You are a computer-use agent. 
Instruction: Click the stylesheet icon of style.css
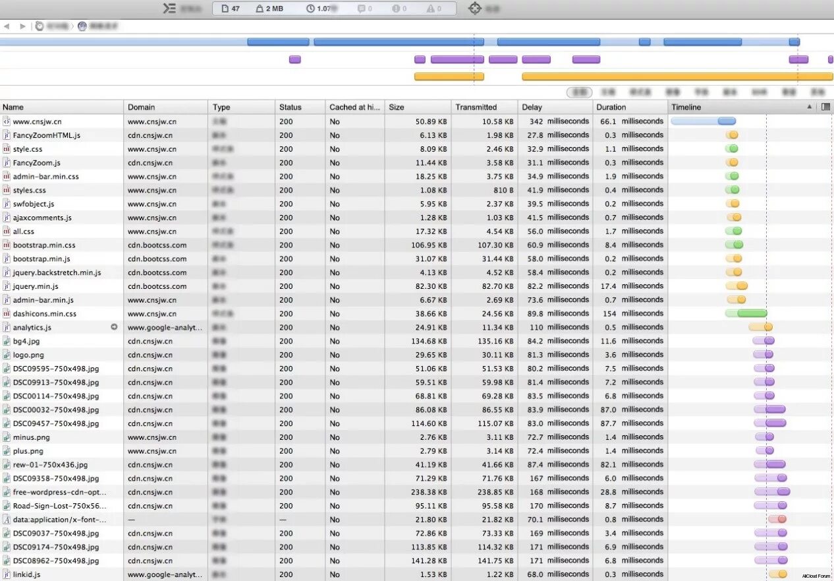tap(6, 149)
